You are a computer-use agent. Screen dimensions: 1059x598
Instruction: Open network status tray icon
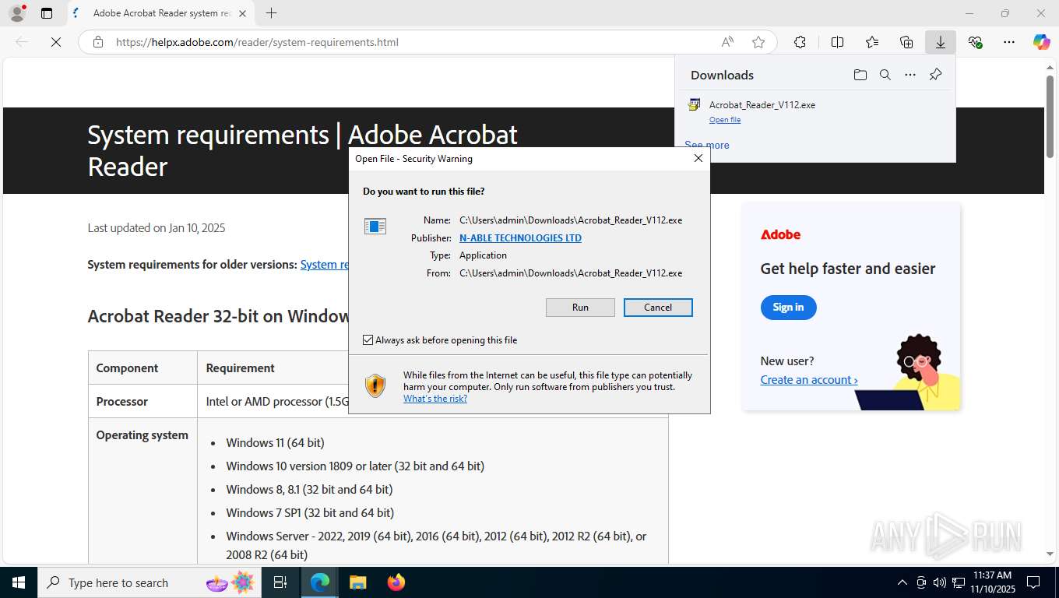tap(958, 582)
